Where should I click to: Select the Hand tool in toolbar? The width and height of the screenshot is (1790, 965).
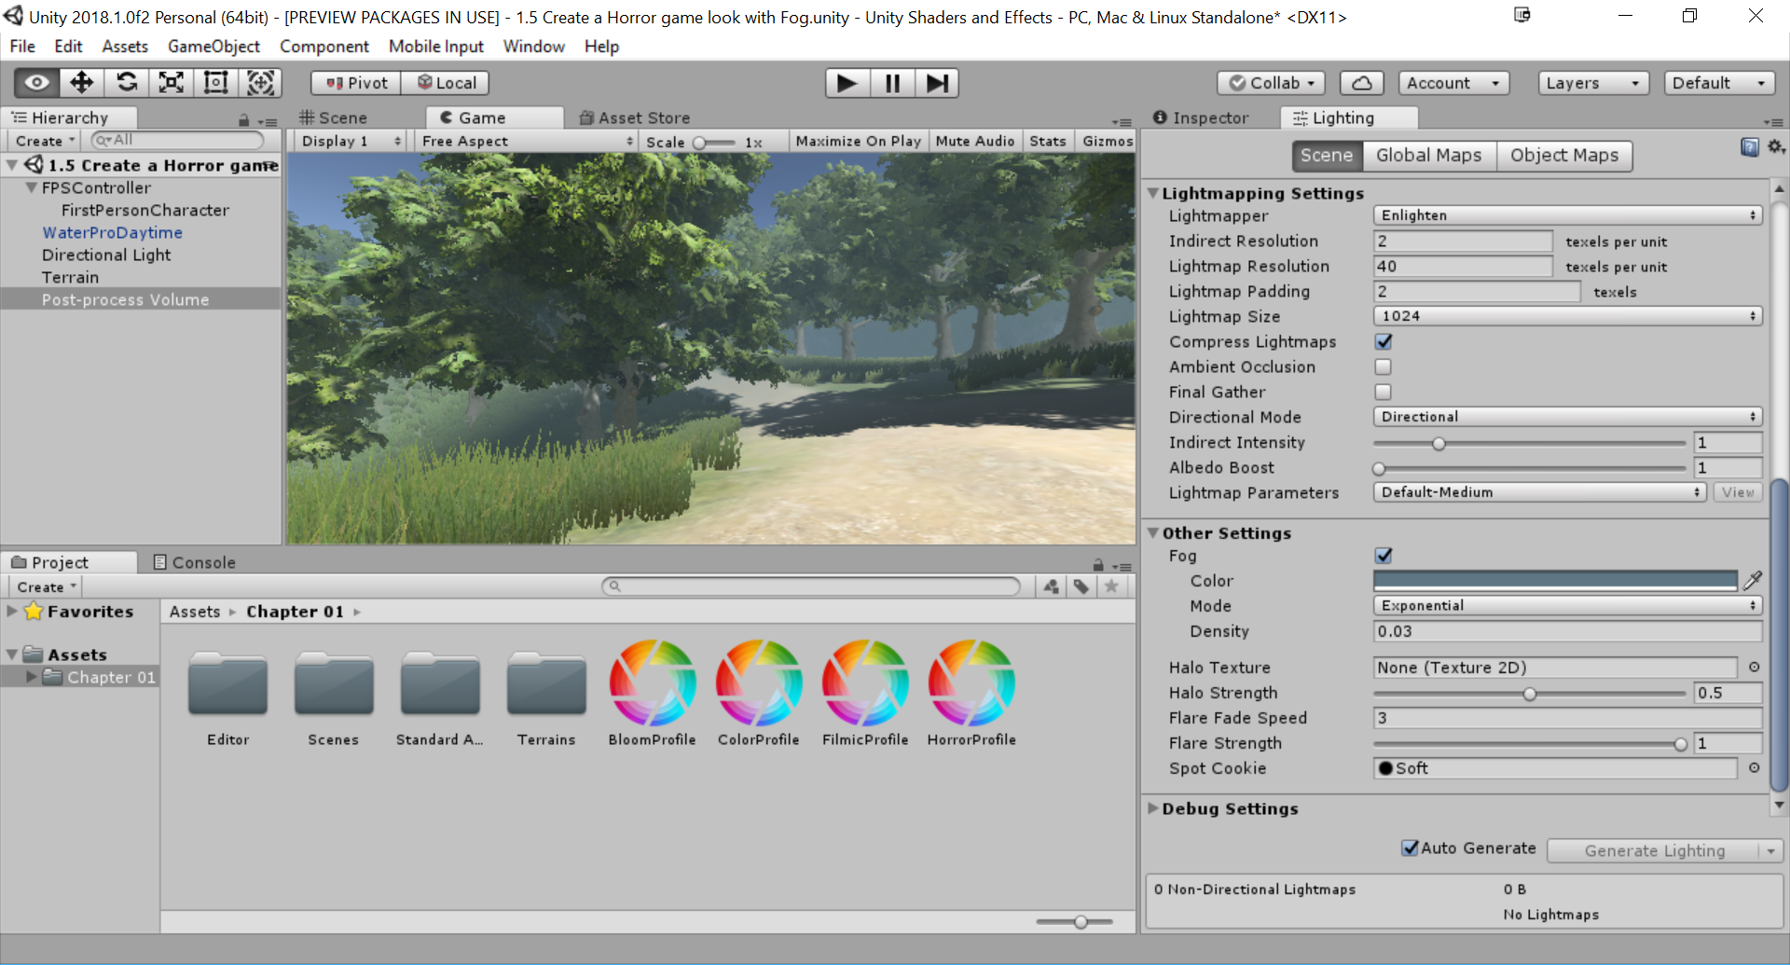point(36,83)
